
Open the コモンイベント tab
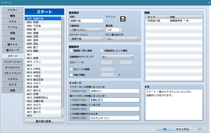[x=13, y=73]
